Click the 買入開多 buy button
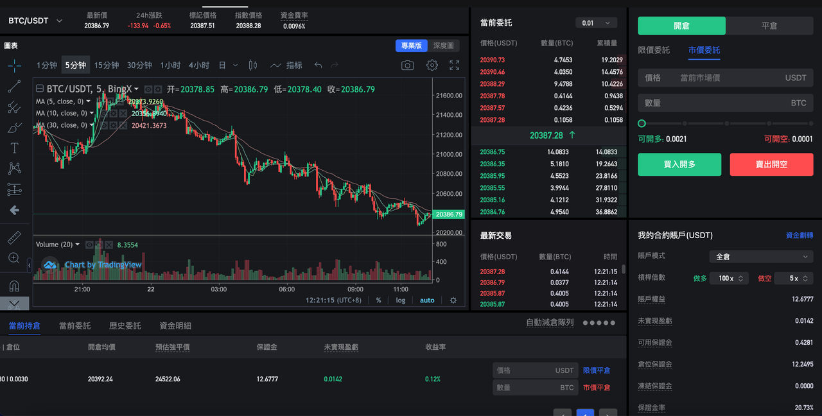This screenshot has width=822, height=416. coord(679,164)
